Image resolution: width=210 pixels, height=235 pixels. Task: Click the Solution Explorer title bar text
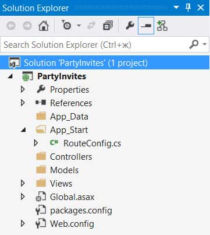pos(35,8)
